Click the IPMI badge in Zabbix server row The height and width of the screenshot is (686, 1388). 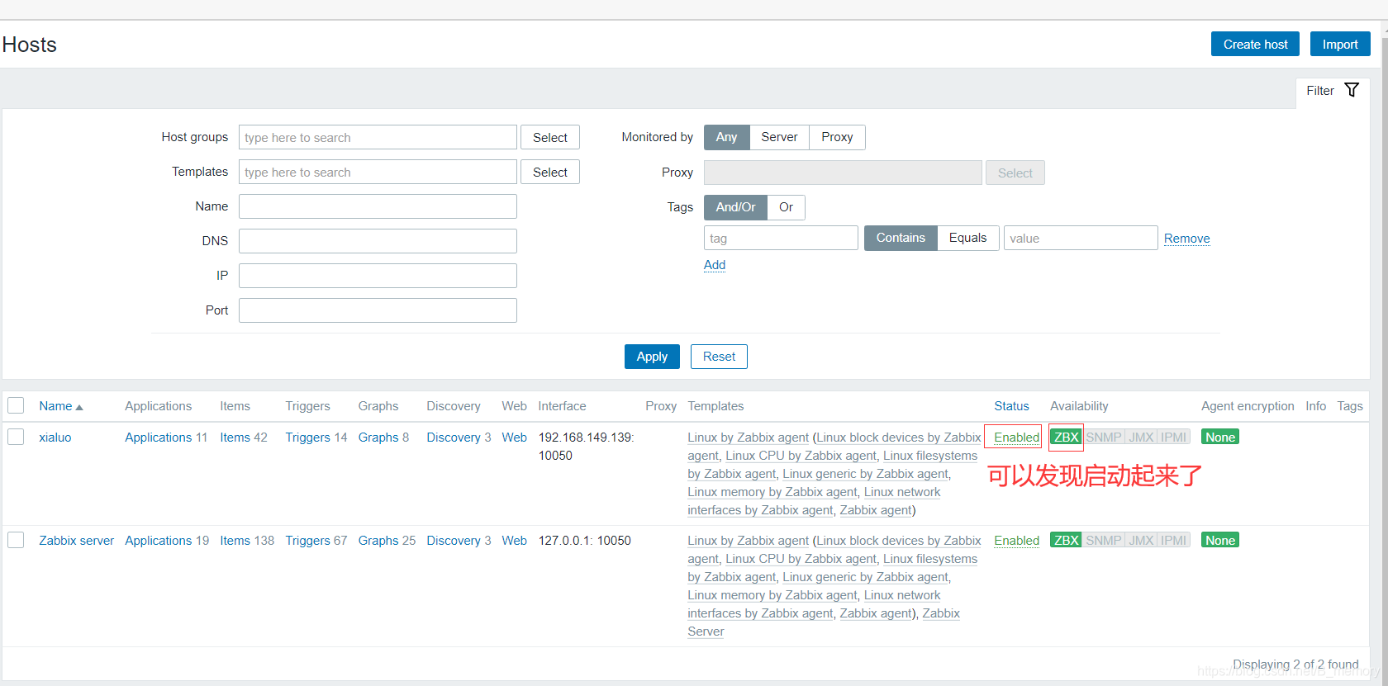point(1173,540)
